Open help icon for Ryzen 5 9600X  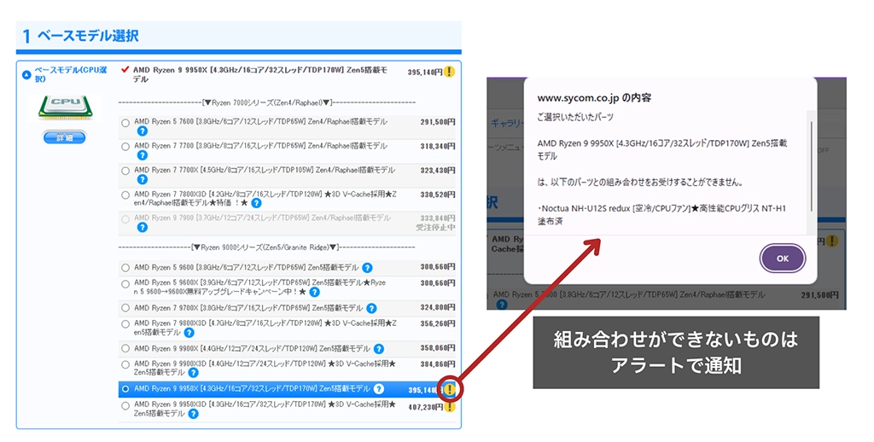point(314,292)
